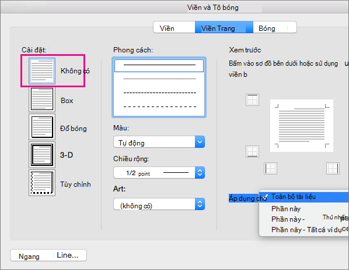Toggle the top border in preview
The height and width of the screenshot is (270, 349).
pyautogui.click(x=252, y=100)
